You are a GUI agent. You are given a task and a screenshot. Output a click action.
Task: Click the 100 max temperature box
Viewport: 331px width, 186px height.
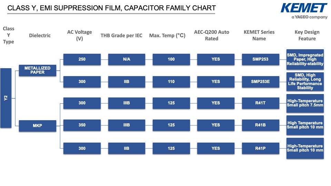(171, 59)
